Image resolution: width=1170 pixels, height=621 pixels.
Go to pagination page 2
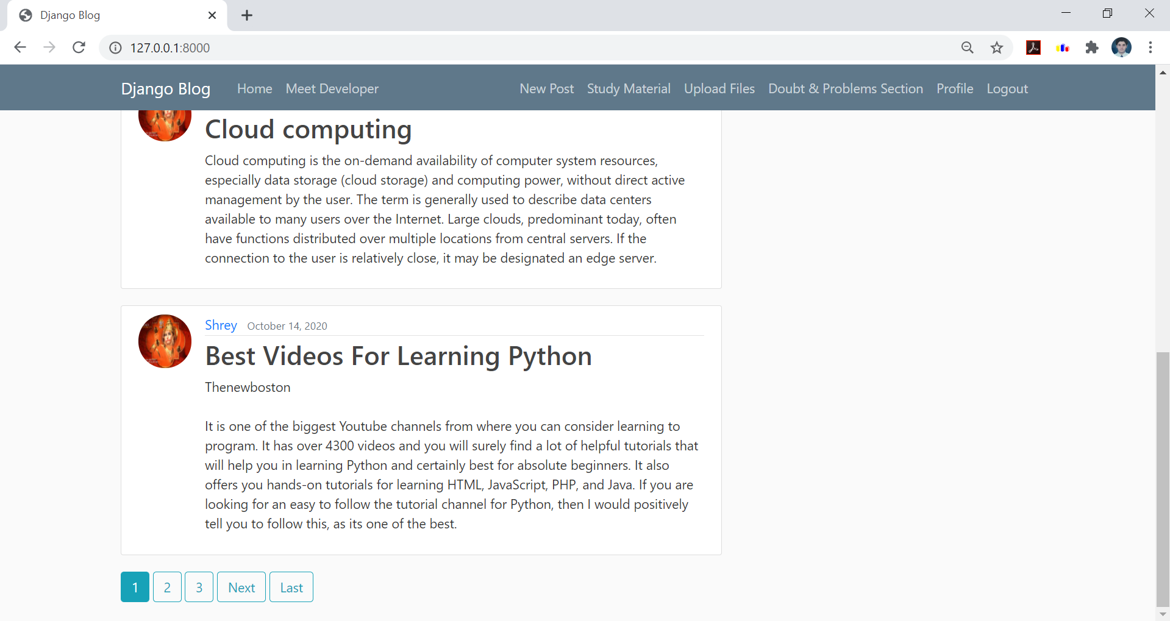click(x=167, y=587)
